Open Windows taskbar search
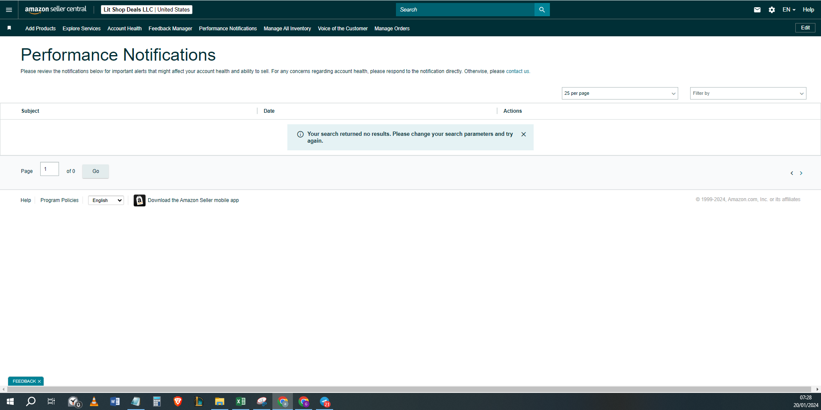The height and width of the screenshot is (410, 821). [x=31, y=401]
